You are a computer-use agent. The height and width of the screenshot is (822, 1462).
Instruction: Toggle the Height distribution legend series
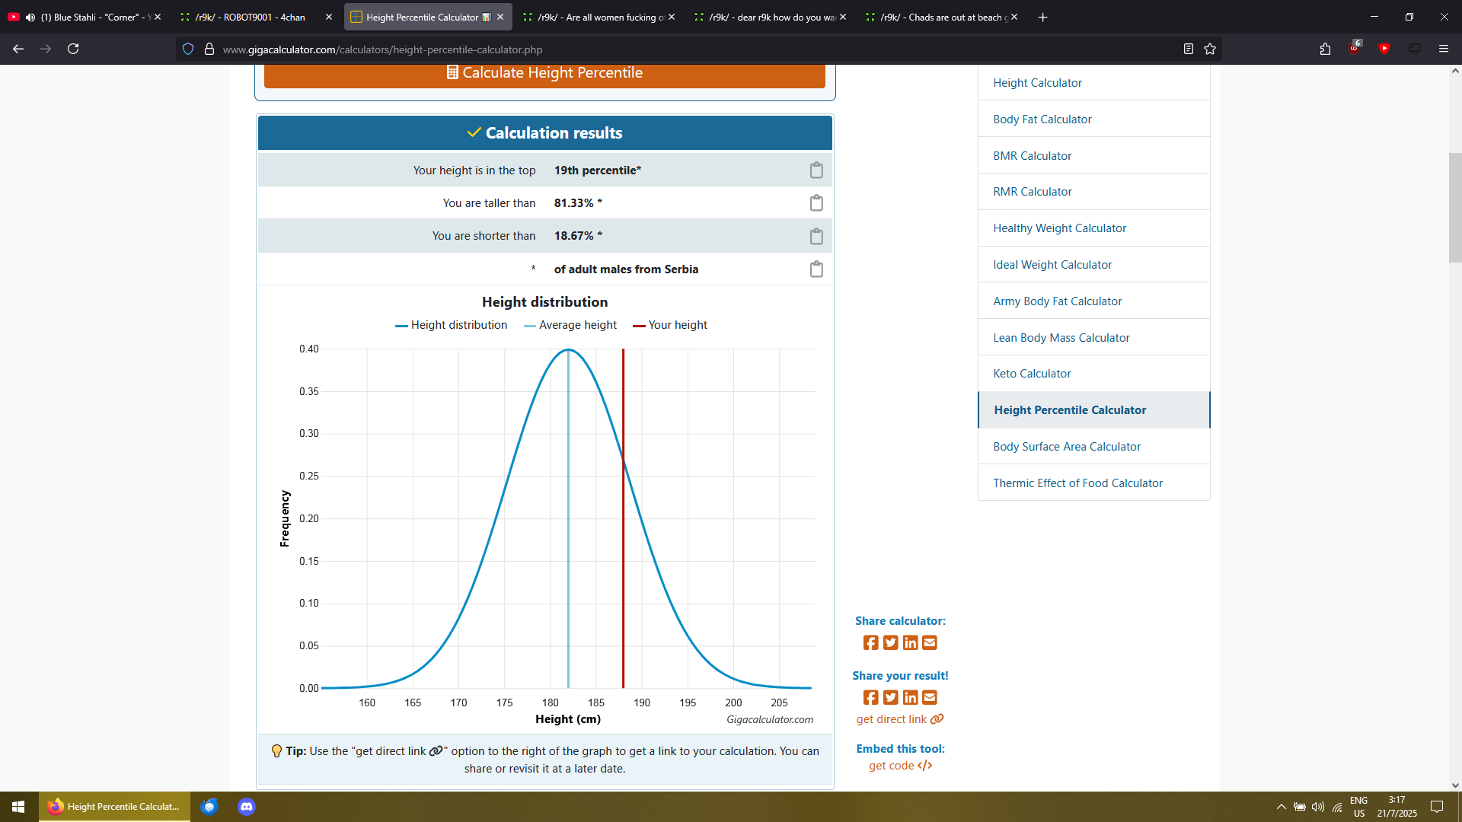coord(451,325)
